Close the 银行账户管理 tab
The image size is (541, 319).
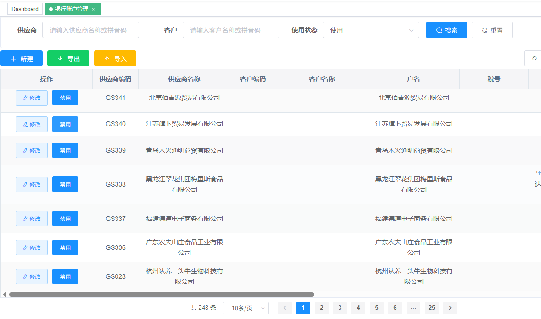[93, 9]
